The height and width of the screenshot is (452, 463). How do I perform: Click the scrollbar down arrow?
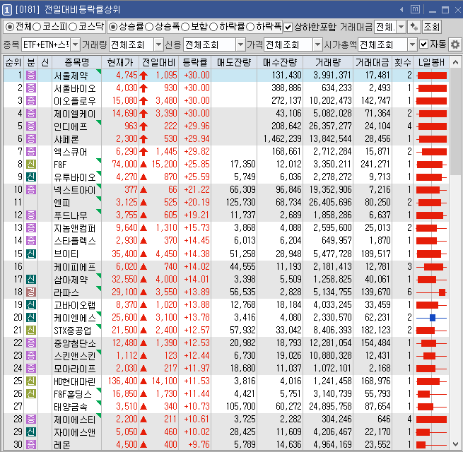(x=455, y=444)
